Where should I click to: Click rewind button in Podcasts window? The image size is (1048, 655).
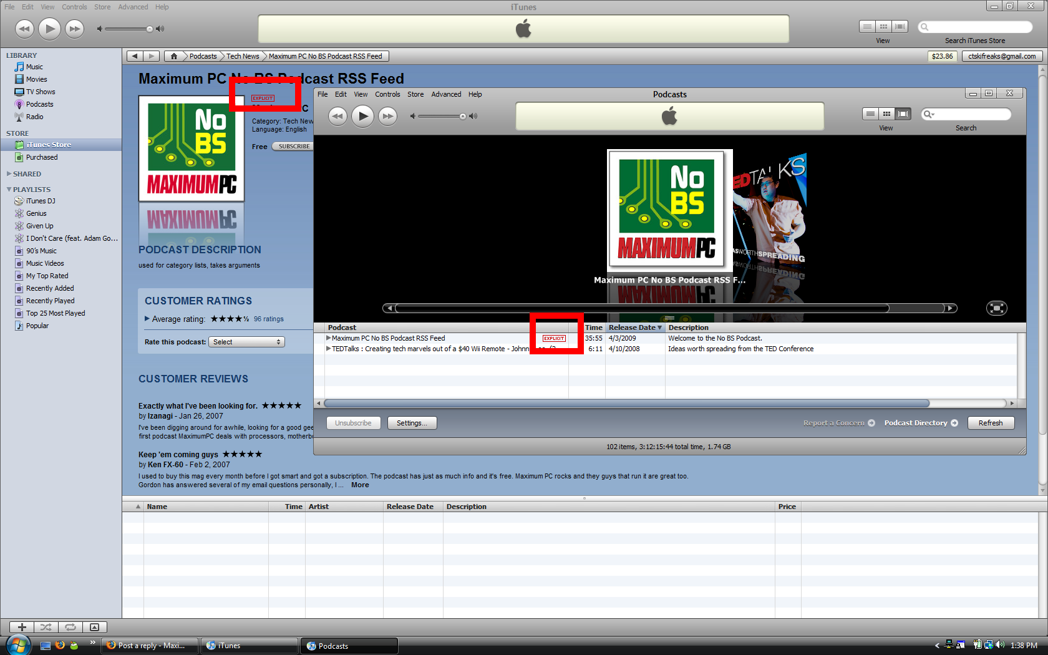337,116
